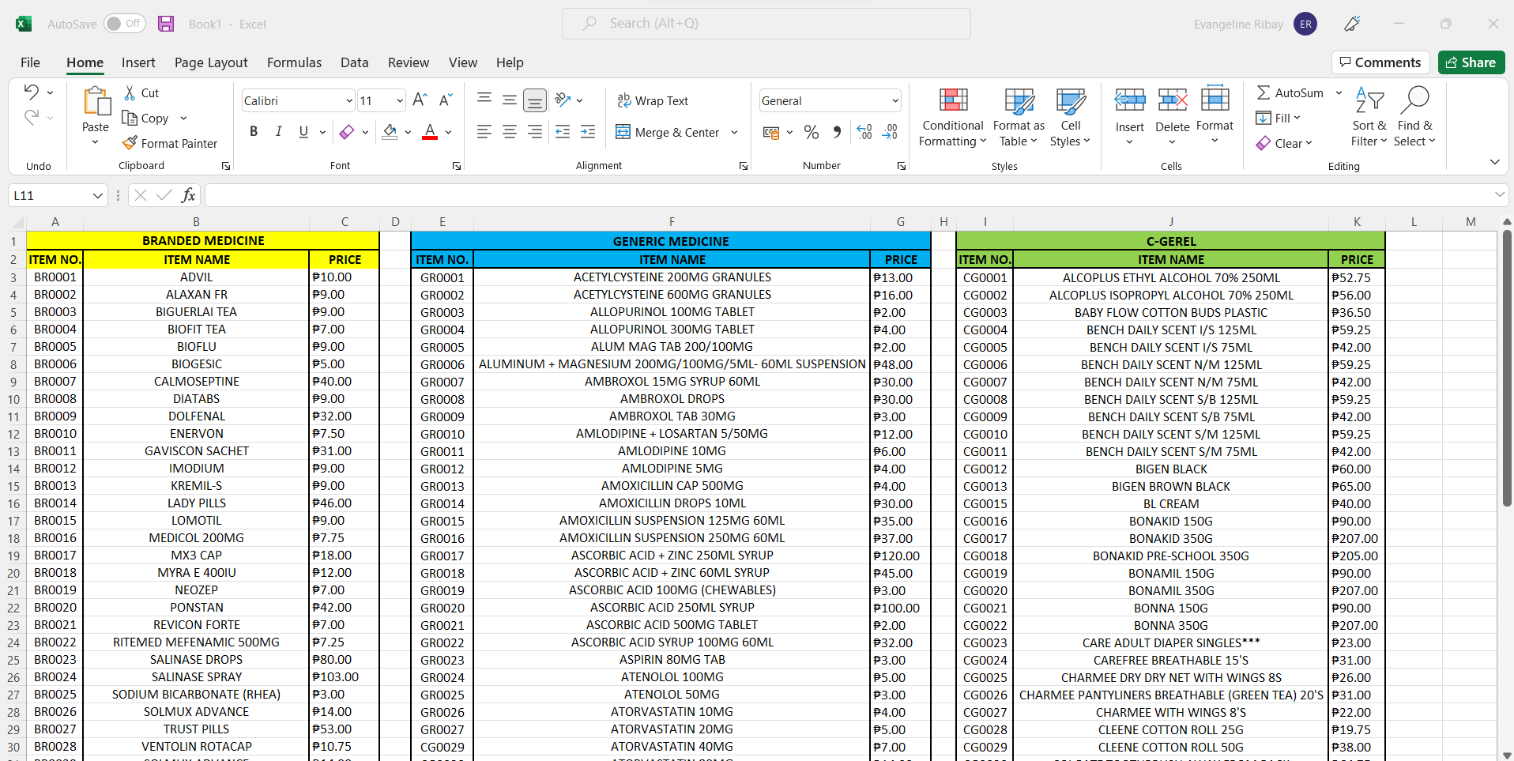Switch to Page Layout tab
Image resolution: width=1514 pixels, height=761 pixels.
coord(211,62)
